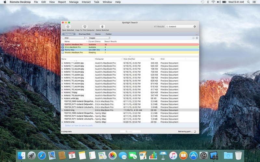Click the Remote Desktop binoculars Dock icon
This screenshot has height=162, width=260.
(214, 156)
